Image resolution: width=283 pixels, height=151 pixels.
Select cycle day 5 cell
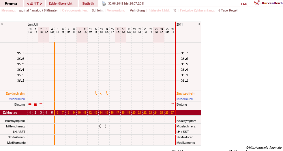tap(52, 112)
